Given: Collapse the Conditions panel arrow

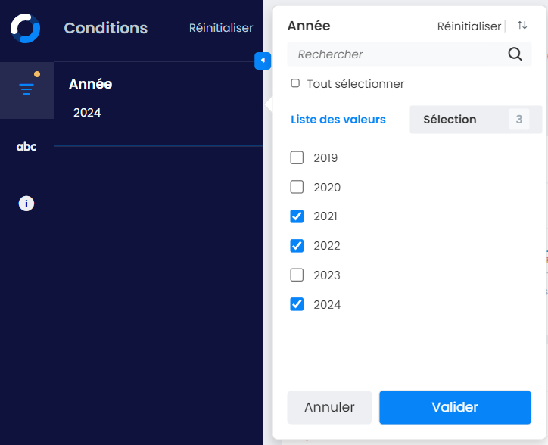Looking at the screenshot, I should [263, 60].
